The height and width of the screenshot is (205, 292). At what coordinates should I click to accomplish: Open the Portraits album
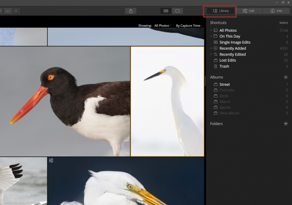tap(227, 90)
